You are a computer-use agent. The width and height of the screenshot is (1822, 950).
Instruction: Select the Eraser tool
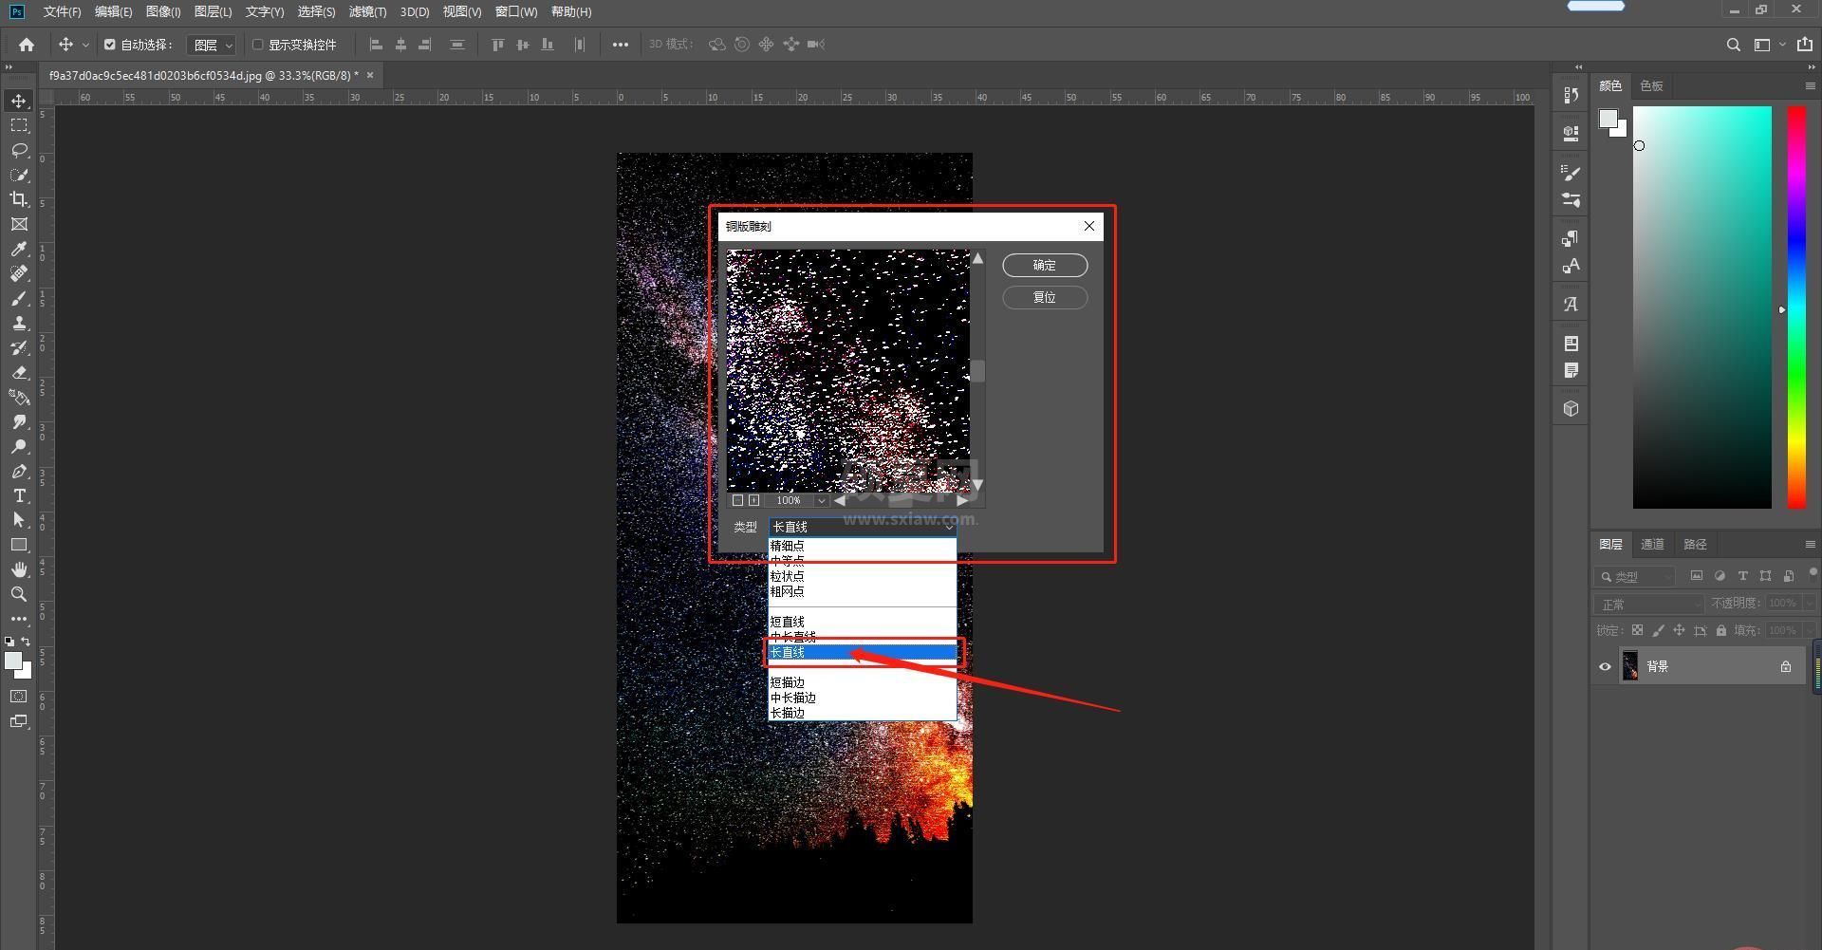[19, 372]
